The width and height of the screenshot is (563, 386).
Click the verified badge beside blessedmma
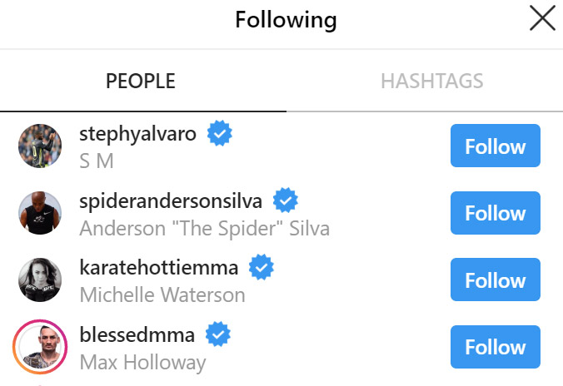click(x=218, y=334)
